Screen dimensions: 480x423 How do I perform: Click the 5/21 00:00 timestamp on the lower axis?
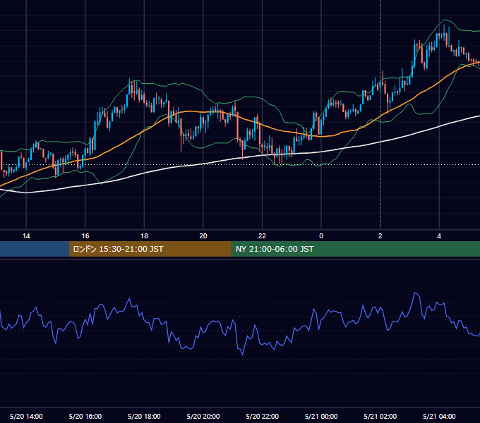(x=321, y=416)
